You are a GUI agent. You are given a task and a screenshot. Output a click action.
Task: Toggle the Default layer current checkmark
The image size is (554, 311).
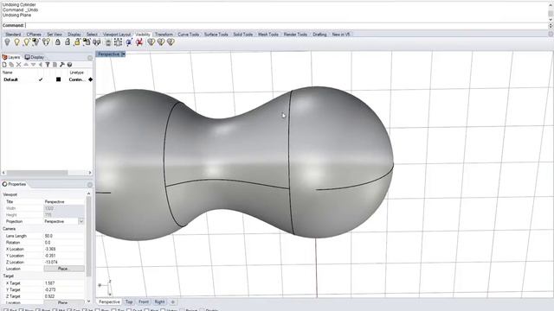click(x=41, y=79)
